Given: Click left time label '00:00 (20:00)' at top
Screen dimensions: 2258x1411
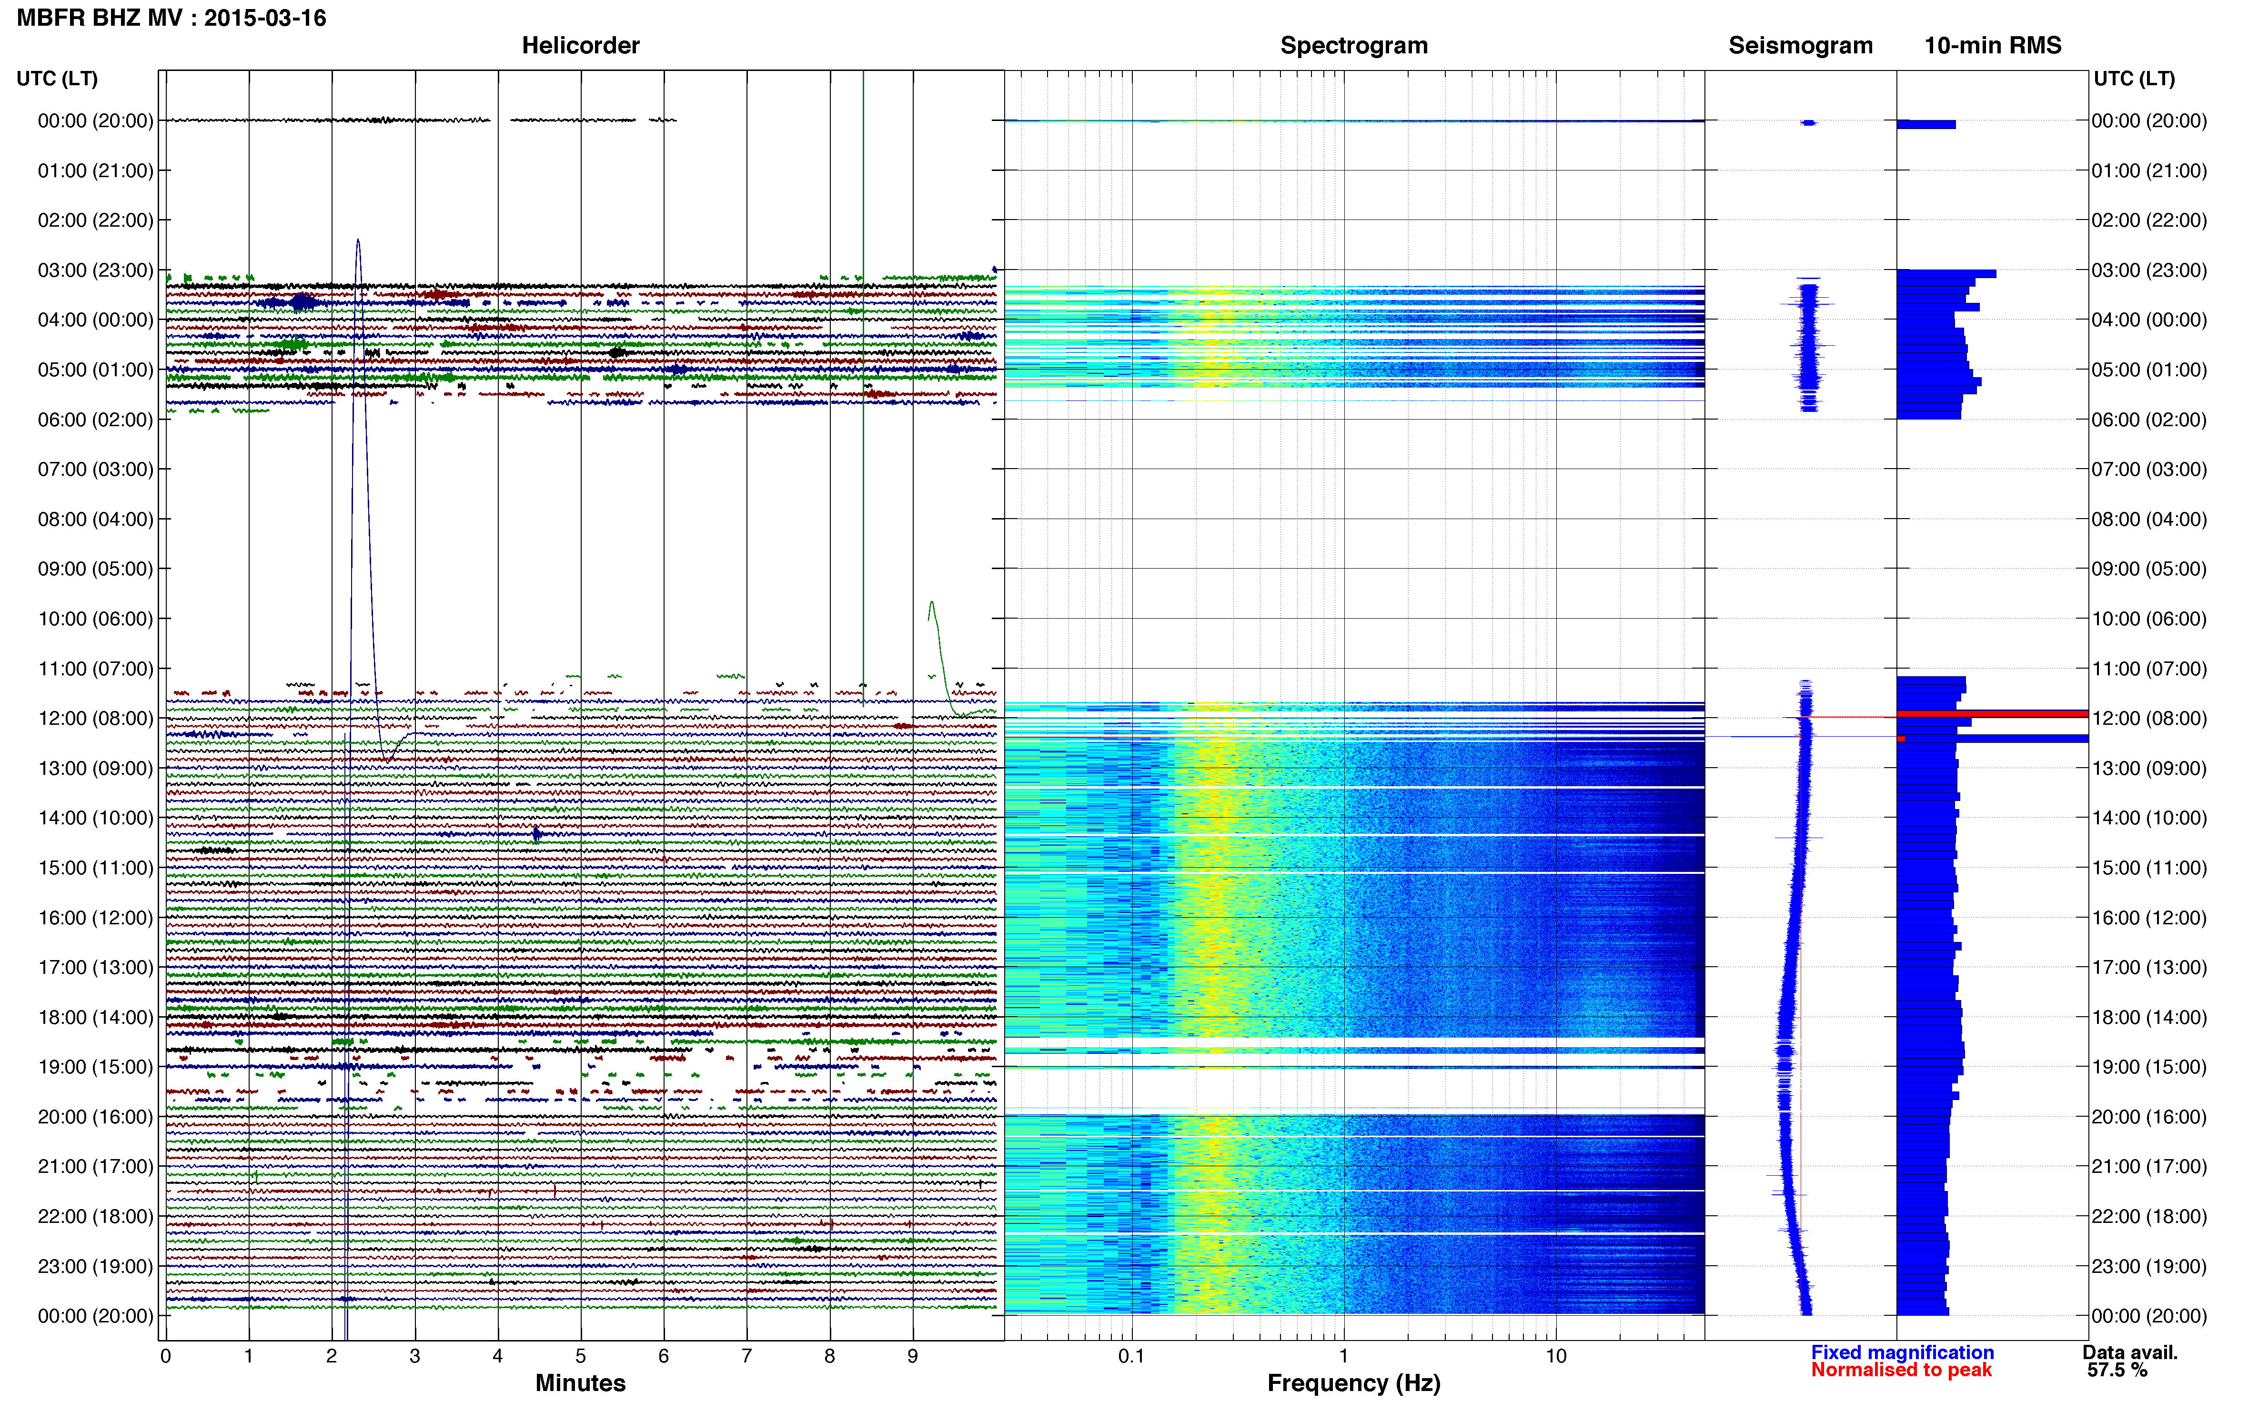Looking at the screenshot, I should (95, 120).
